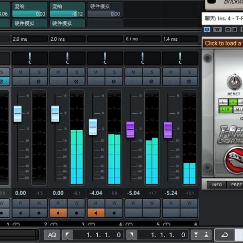This screenshot has width=243, height=243.
Task: Click right locator position field
Action: 162,235
